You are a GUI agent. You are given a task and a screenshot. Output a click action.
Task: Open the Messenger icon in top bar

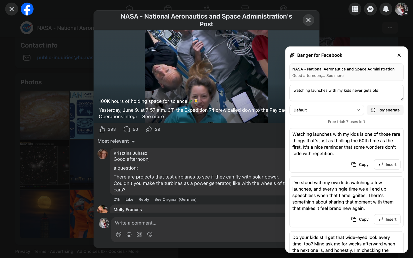point(370,9)
